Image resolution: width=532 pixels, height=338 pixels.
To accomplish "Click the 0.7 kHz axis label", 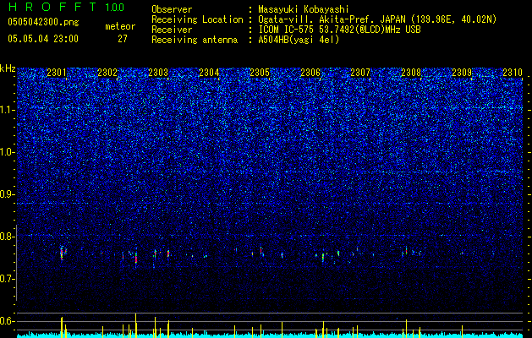I will [x=8, y=279].
